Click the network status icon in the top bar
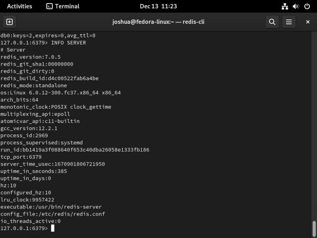 [x=284, y=6]
